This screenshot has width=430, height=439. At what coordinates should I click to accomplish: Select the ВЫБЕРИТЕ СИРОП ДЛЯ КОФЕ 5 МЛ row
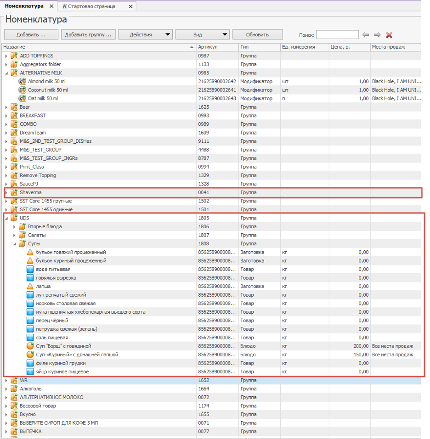click(211, 423)
